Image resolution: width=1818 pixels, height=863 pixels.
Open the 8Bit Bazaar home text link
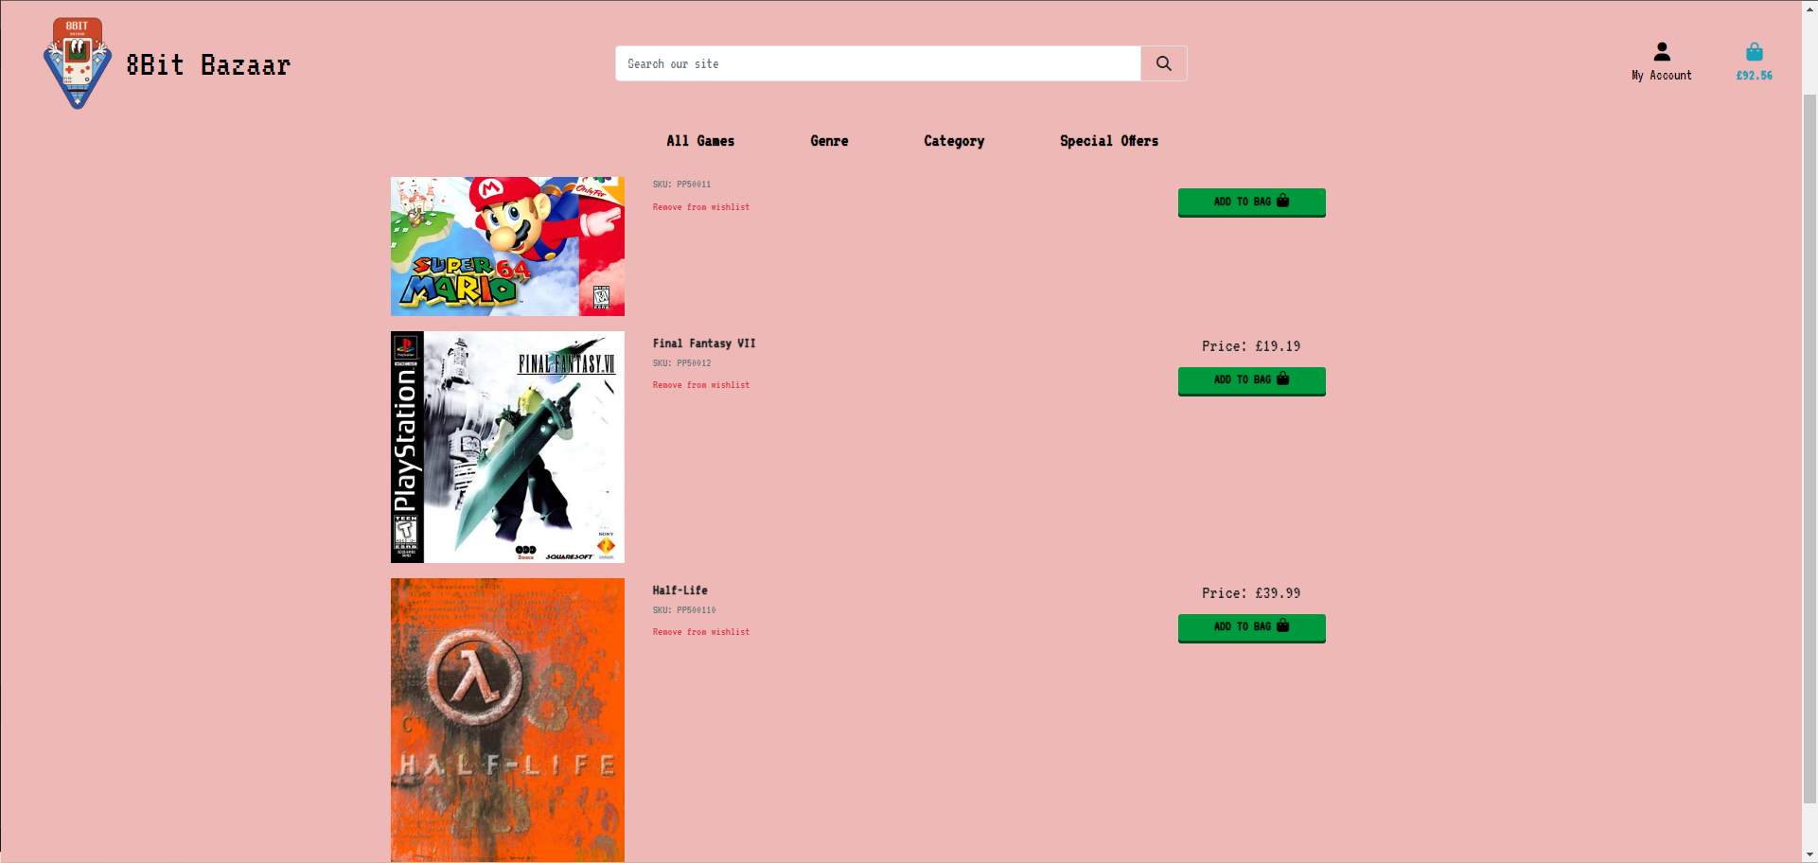(x=208, y=65)
